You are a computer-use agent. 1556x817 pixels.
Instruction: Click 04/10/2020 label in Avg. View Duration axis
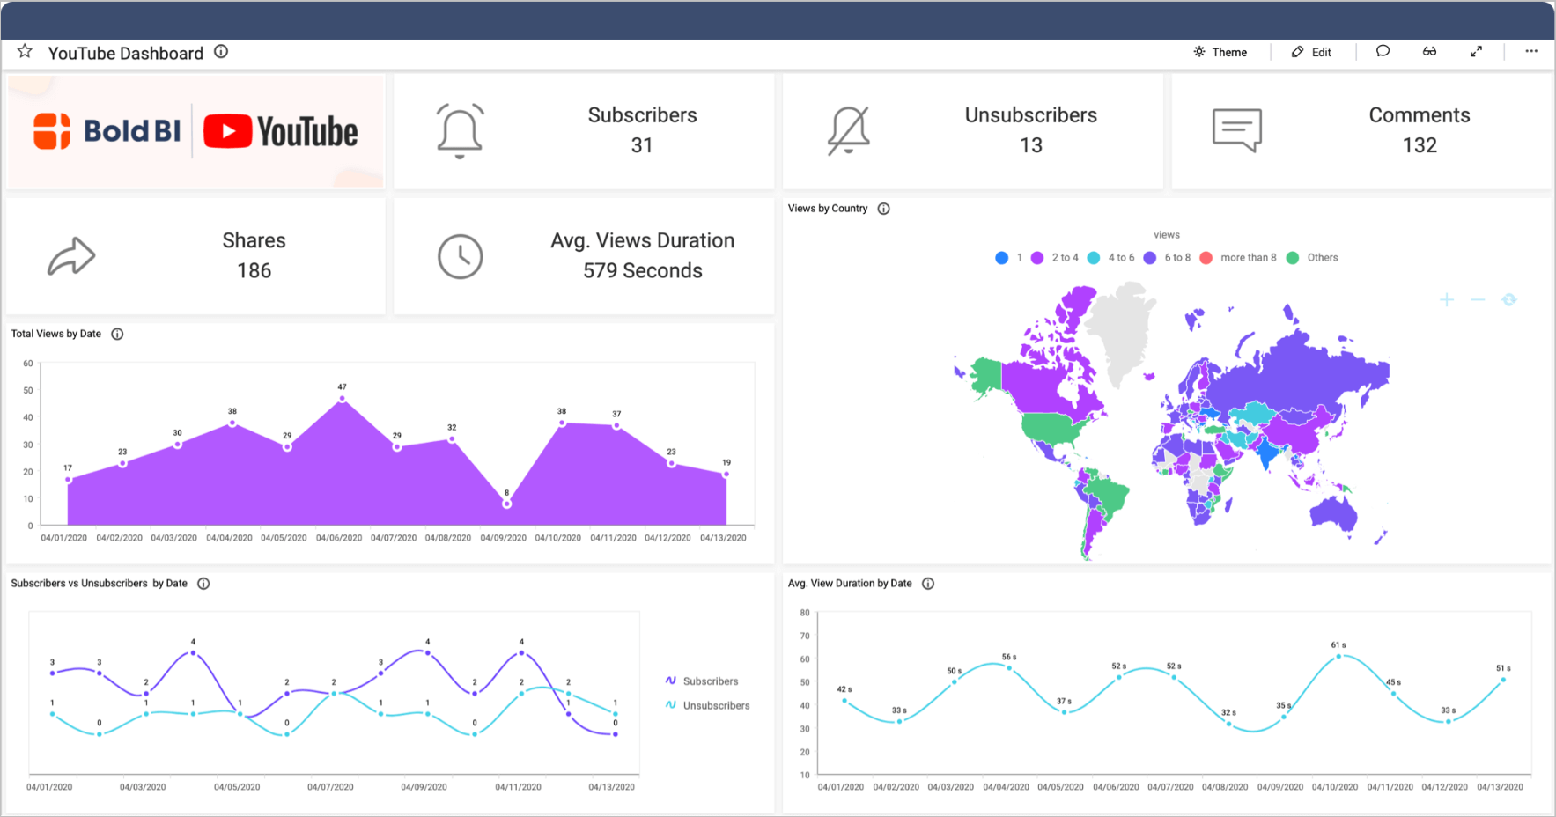1335,787
